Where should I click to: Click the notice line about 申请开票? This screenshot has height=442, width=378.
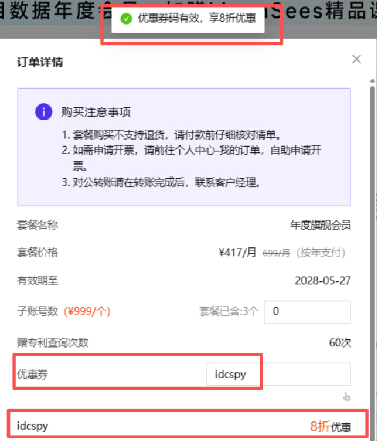[192, 158]
